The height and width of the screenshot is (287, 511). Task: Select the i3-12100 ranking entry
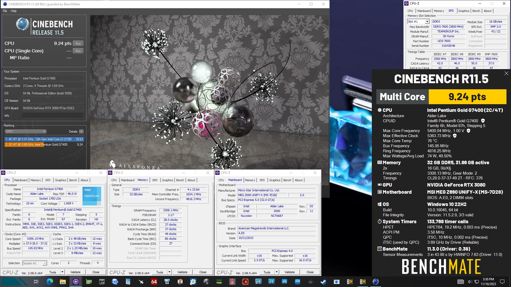[x=44, y=139]
